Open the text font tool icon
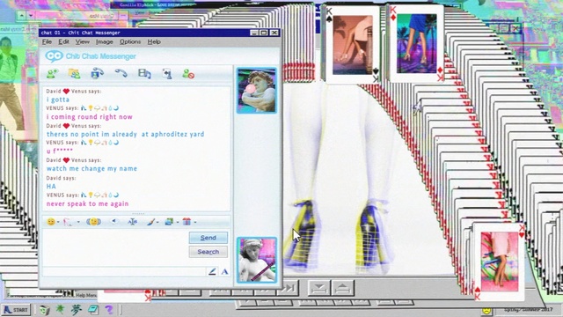This screenshot has width=563, height=317. pos(133,222)
